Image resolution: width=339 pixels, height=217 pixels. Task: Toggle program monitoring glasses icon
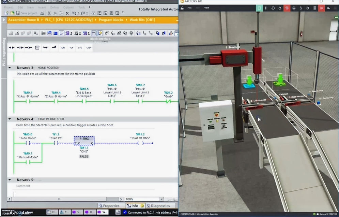pos(177,33)
